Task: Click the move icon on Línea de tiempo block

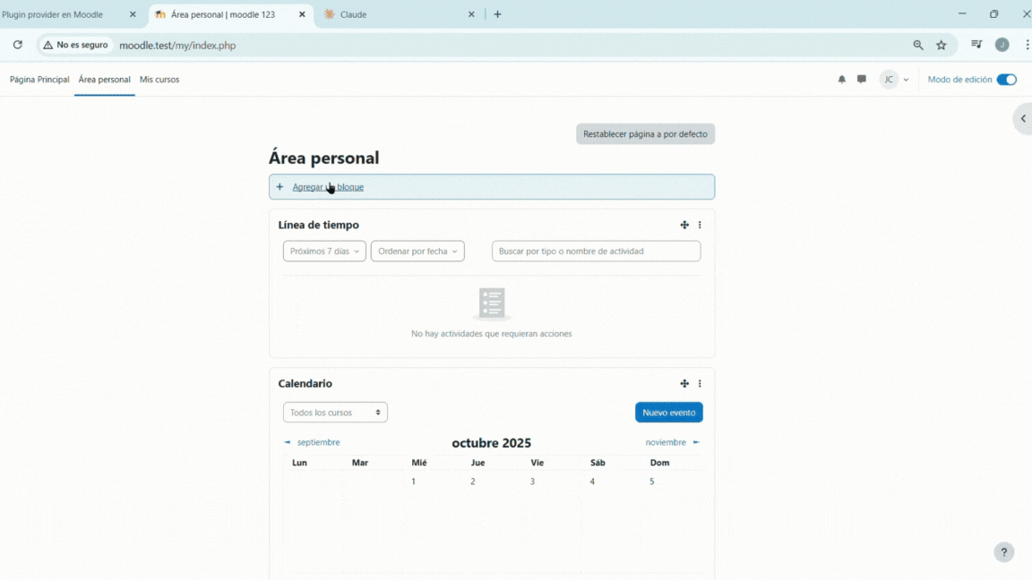Action: (684, 225)
